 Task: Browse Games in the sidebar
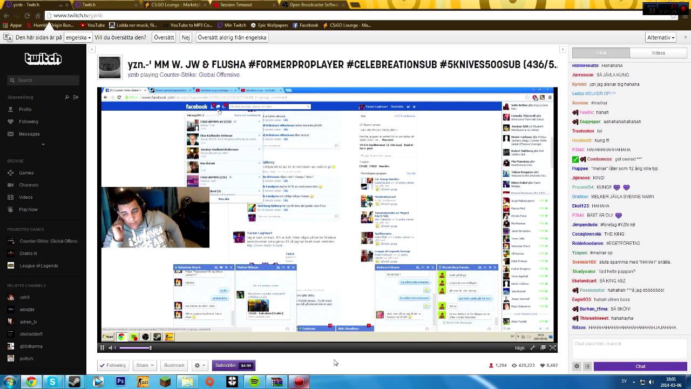pyautogui.click(x=26, y=173)
